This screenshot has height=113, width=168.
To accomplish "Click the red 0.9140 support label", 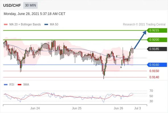I will pos(154,77).
